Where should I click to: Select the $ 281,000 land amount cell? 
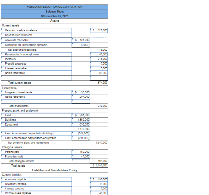coord(81,115)
